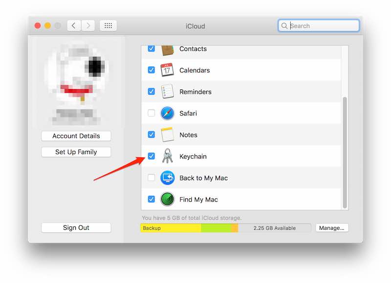This screenshot has height=283, width=391.
Task: Click the Sign Out button
Action: pyautogui.click(x=76, y=228)
